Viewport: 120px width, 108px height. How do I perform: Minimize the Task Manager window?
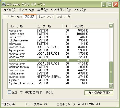pos(104,4)
